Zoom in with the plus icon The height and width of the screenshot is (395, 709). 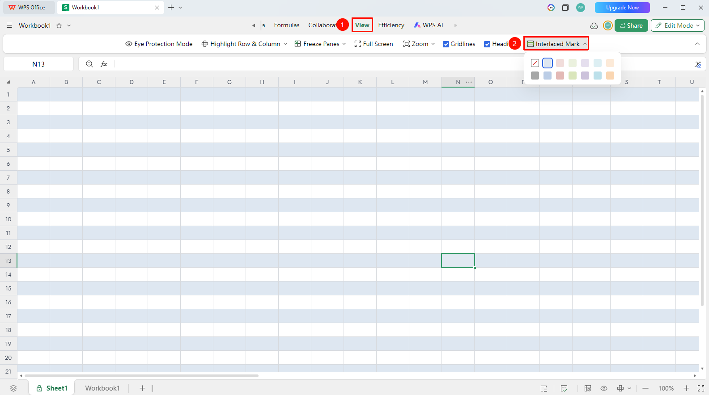(687, 388)
